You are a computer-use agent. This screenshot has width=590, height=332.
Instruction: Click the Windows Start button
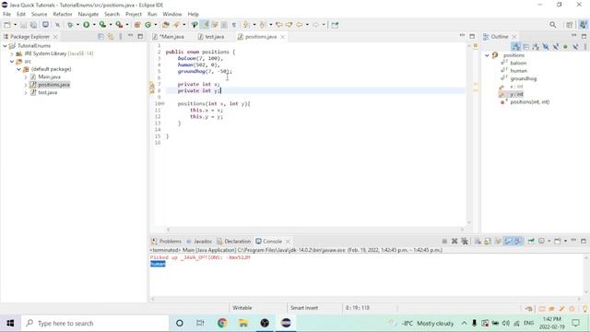click(x=10, y=323)
